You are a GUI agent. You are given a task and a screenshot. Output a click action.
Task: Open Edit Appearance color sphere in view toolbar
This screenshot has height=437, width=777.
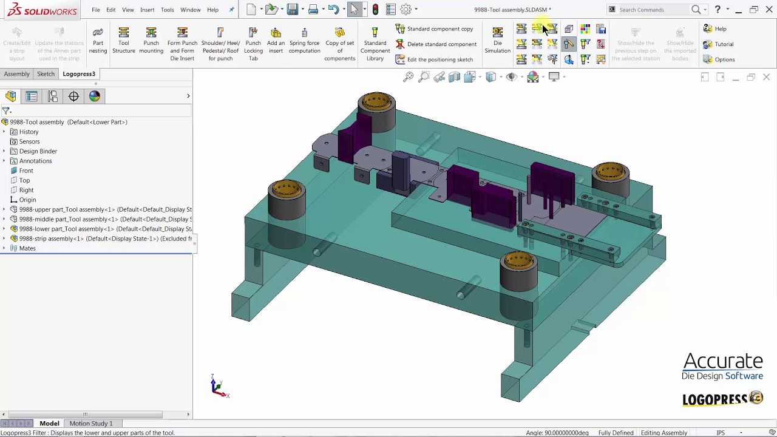click(x=533, y=76)
